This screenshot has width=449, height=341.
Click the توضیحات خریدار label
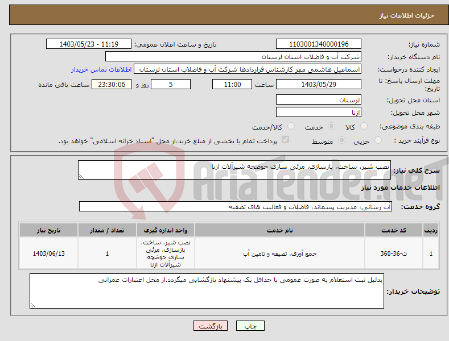tap(413, 292)
